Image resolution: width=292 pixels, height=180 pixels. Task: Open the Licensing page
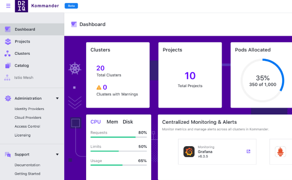(22, 135)
